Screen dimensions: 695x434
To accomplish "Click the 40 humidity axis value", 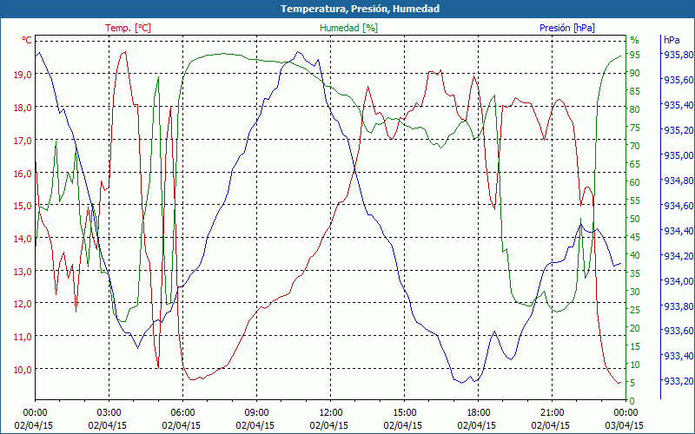I will (x=635, y=255).
